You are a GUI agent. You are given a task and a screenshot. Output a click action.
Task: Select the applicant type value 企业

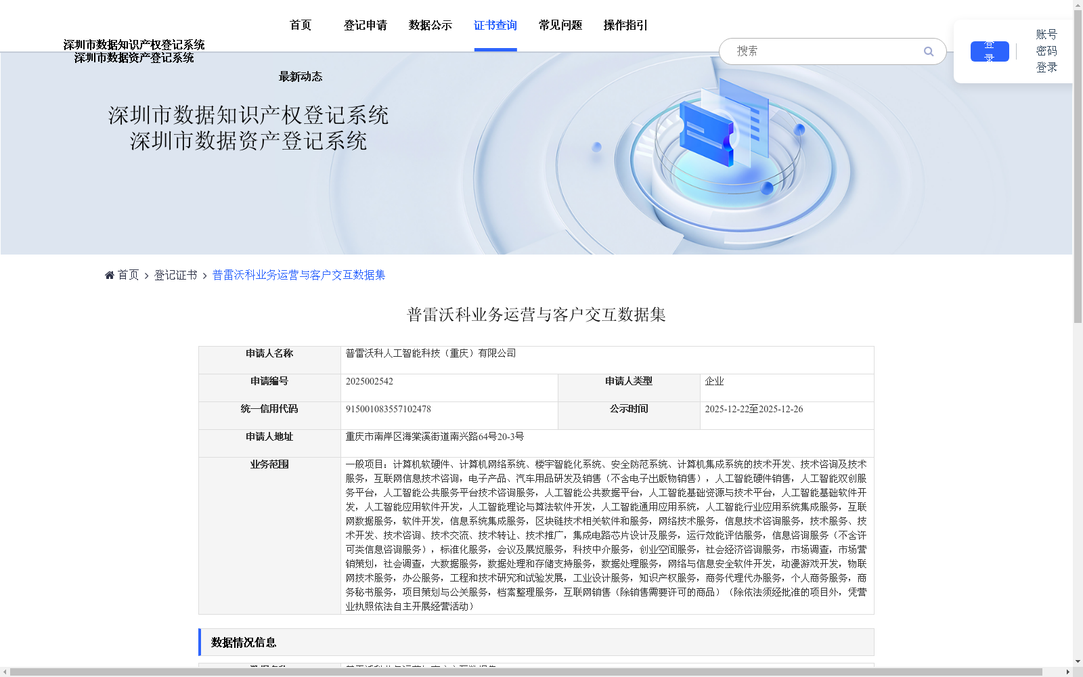tap(714, 381)
